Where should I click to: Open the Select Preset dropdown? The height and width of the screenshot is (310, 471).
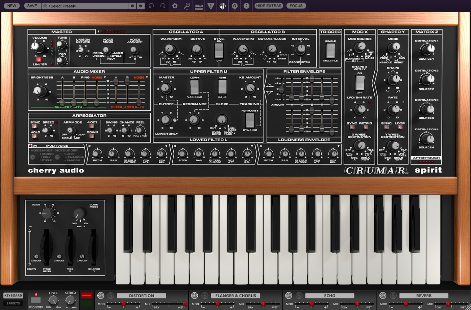pos(84,6)
